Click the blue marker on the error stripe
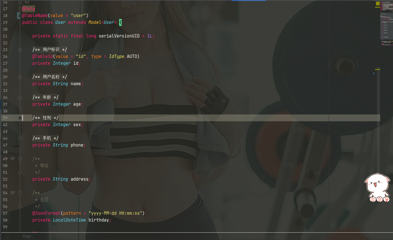This screenshot has height=240, width=393. (x=374, y=73)
